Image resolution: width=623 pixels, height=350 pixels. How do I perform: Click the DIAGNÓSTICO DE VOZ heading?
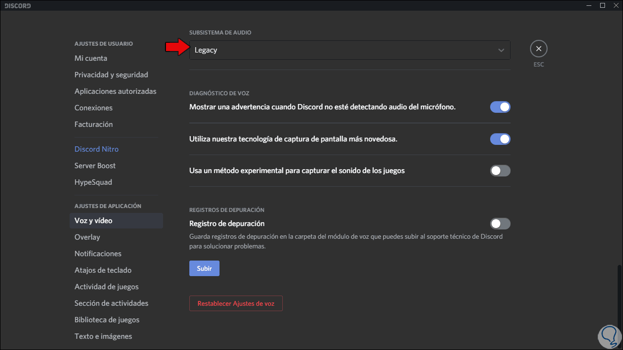click(x=220, y=93)
